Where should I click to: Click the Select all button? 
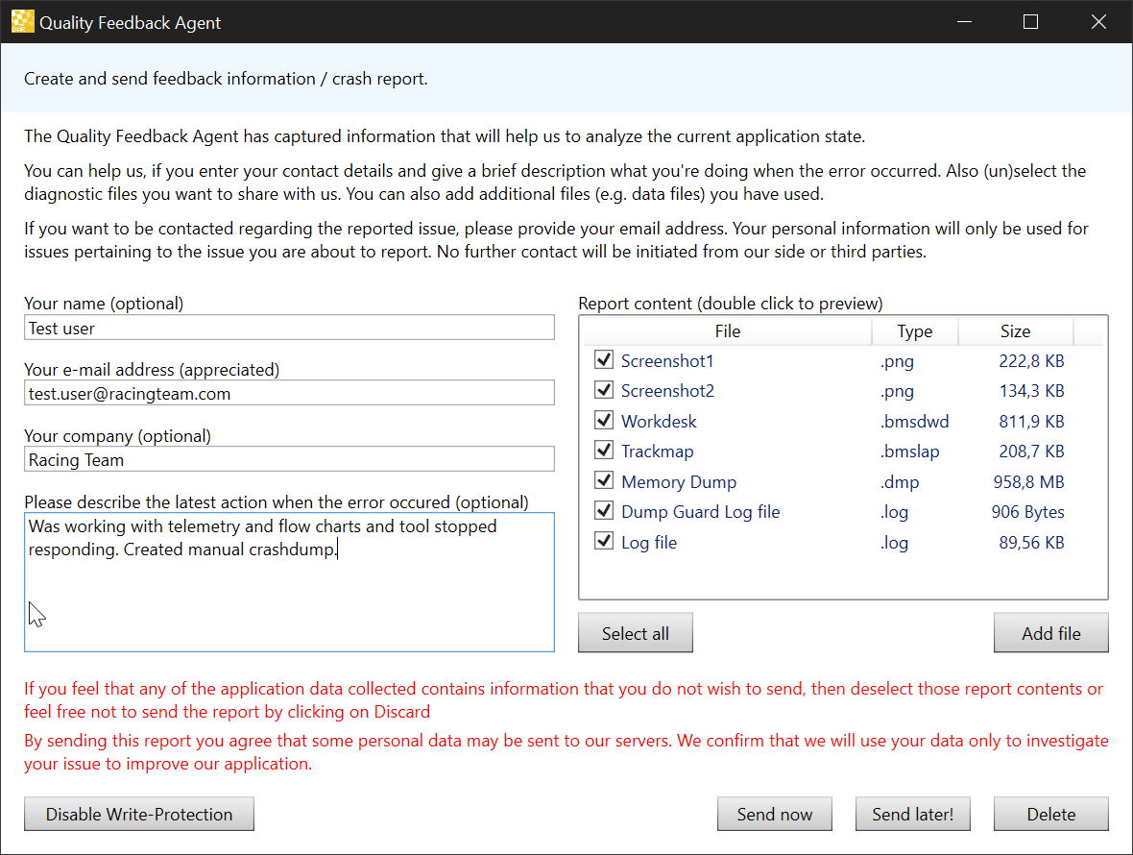pyautogui.click(x=635, y=633)
